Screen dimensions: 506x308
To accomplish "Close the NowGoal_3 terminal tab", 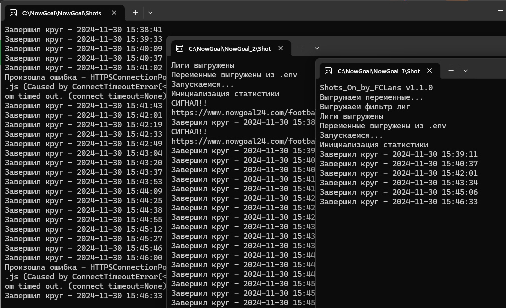I will pos(430,71).
